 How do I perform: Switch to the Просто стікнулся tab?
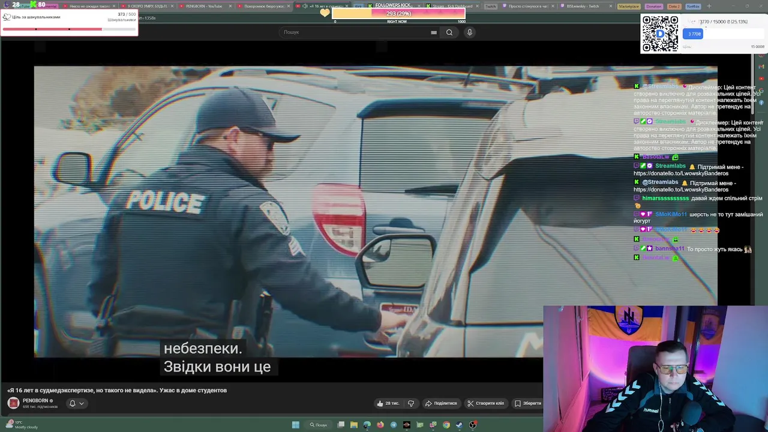529,6
